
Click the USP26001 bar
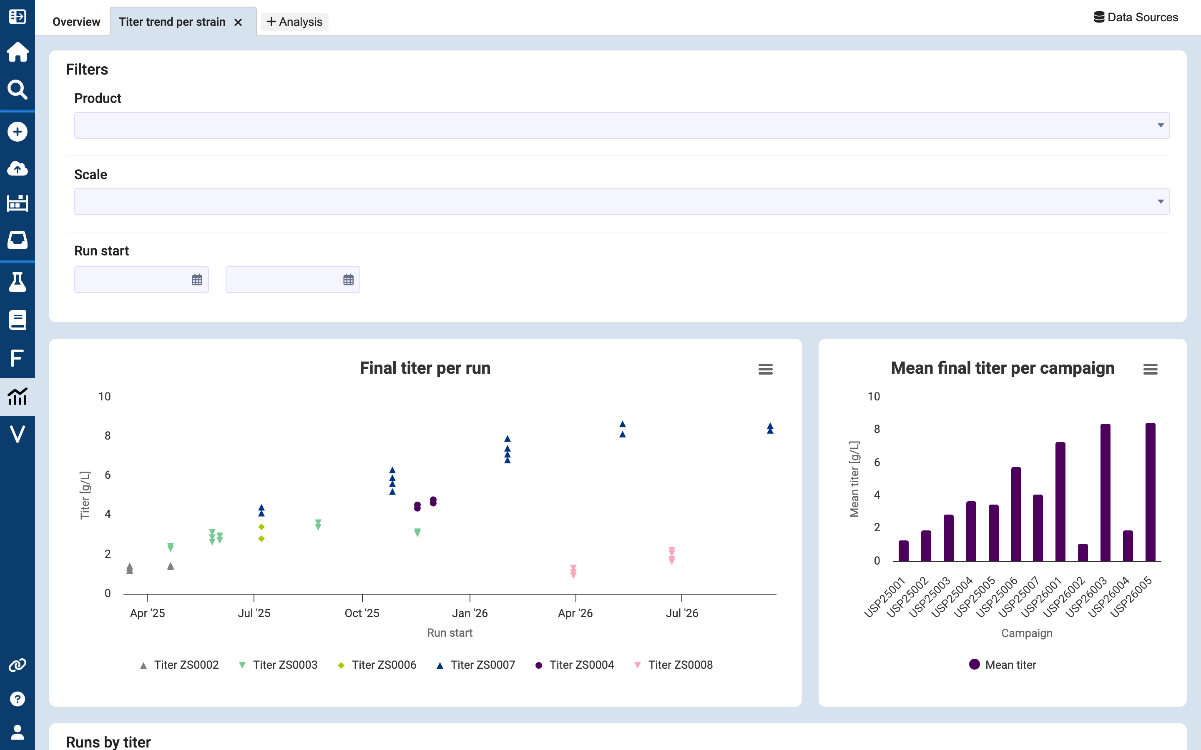tap(1060, 502)
